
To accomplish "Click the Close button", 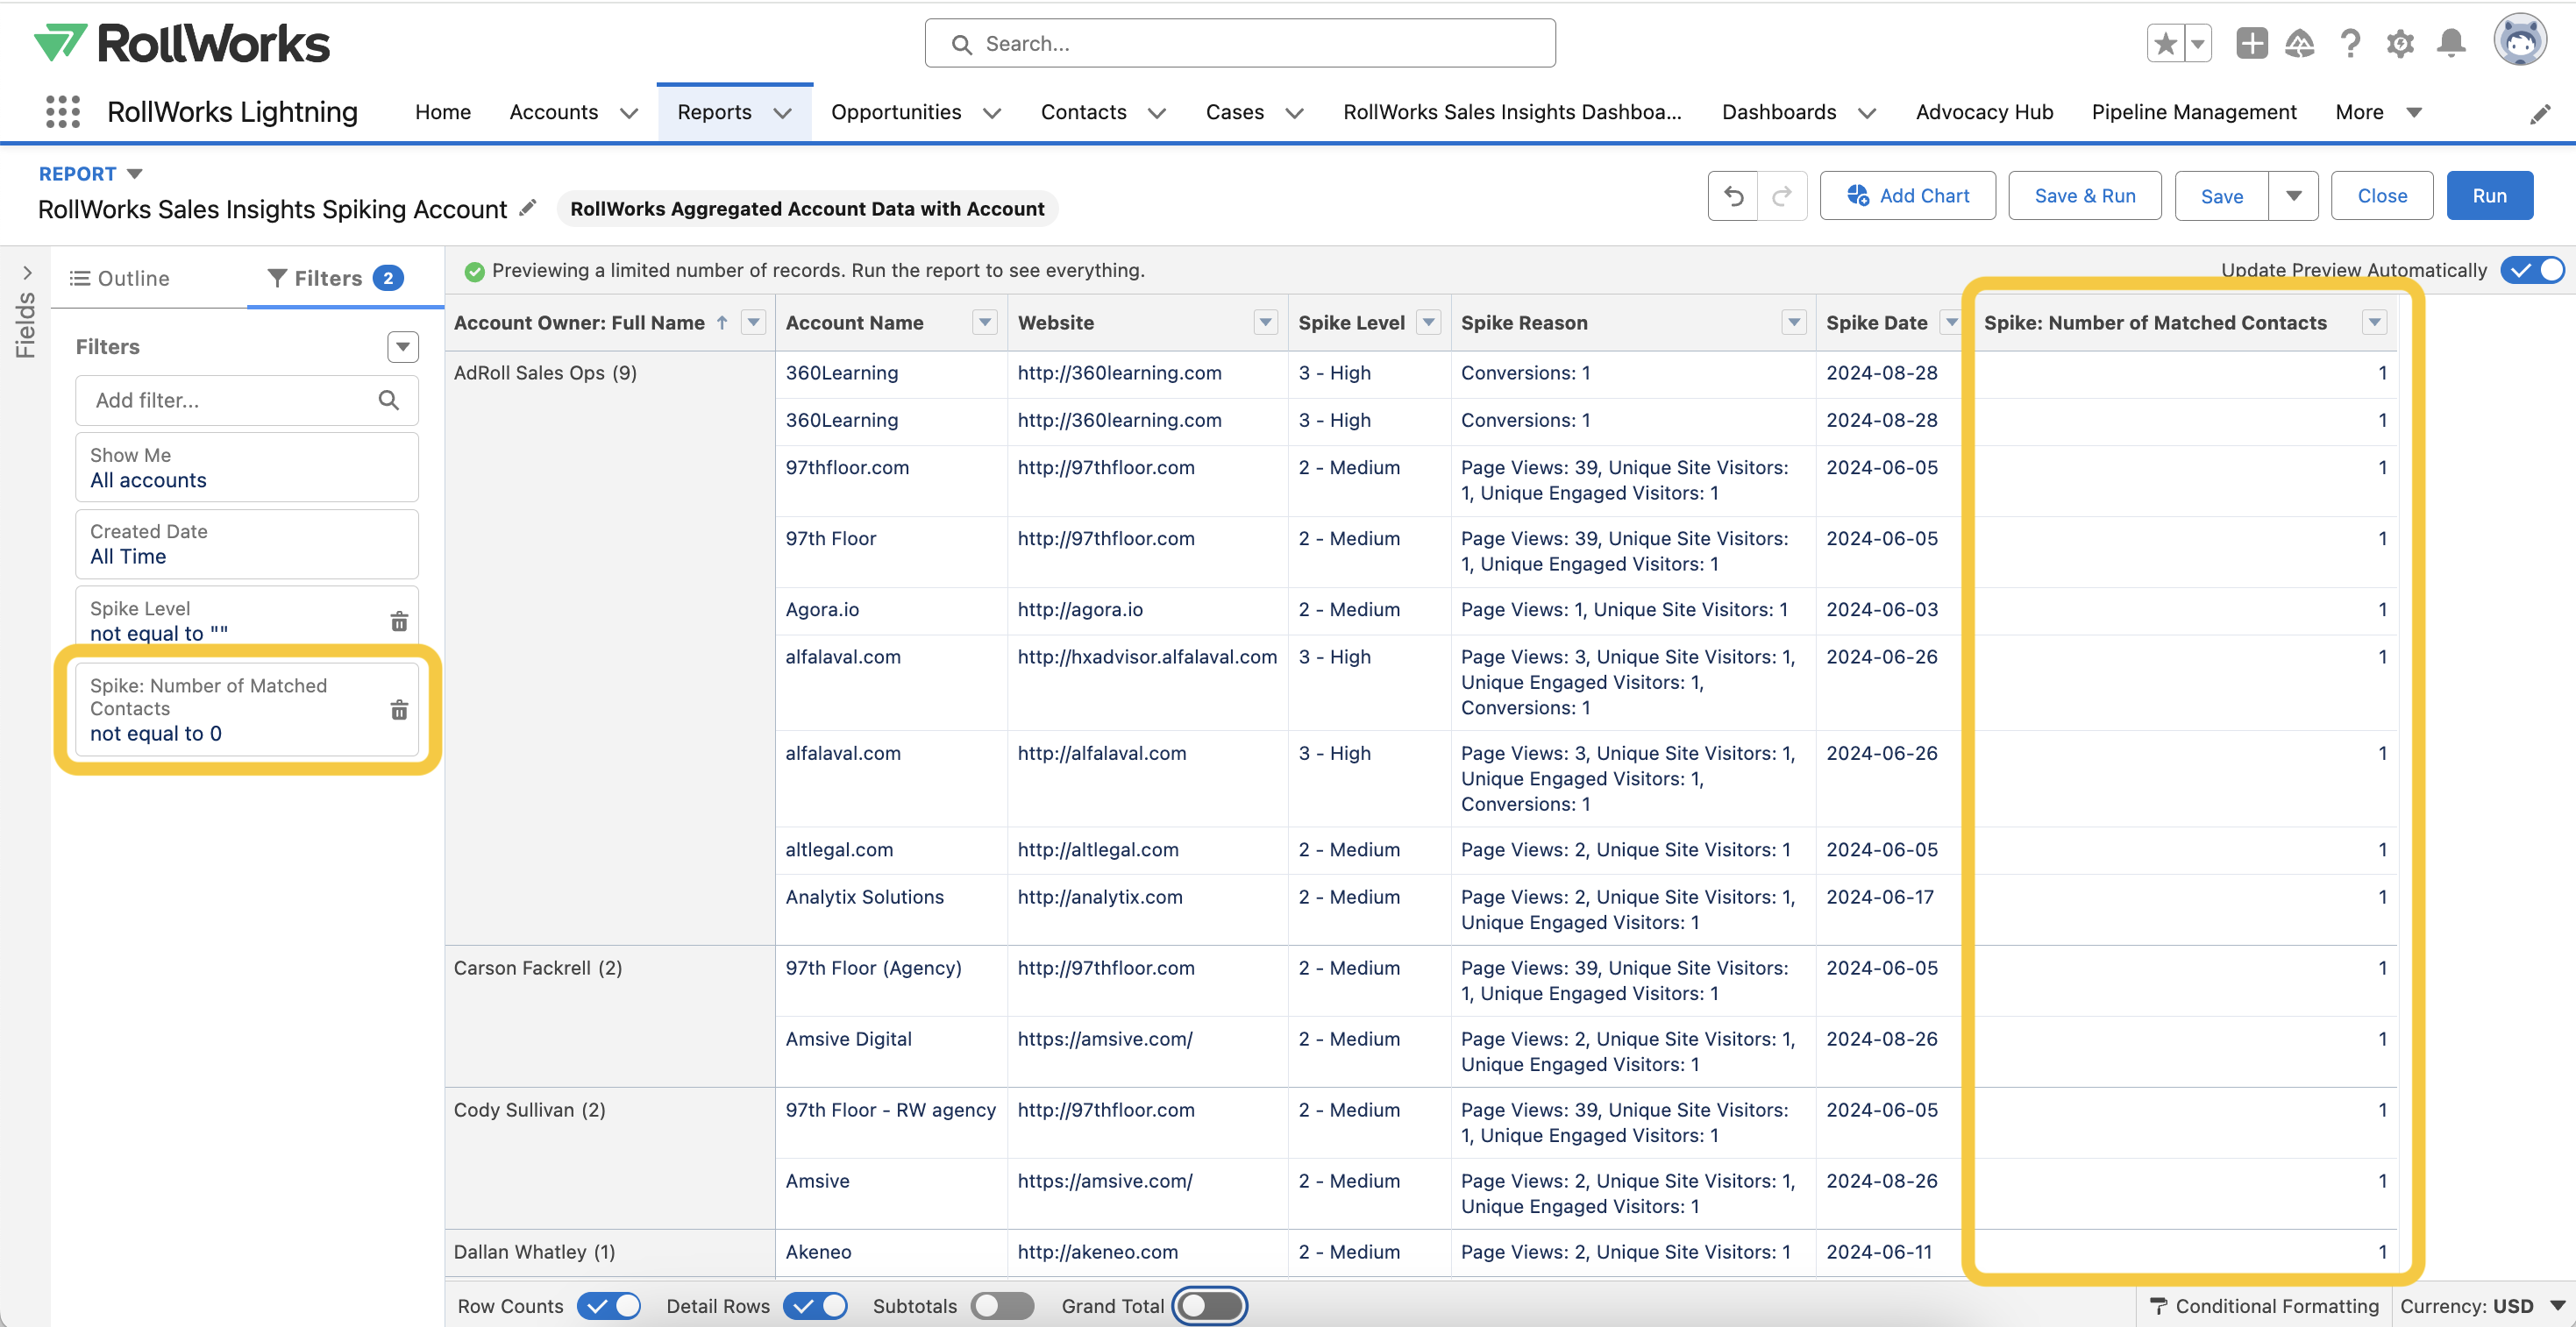I will click(2382, 196).
